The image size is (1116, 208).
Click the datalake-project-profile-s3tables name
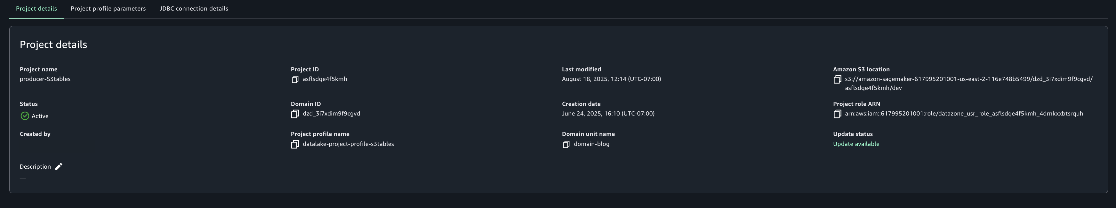click(x=348, y=144)
